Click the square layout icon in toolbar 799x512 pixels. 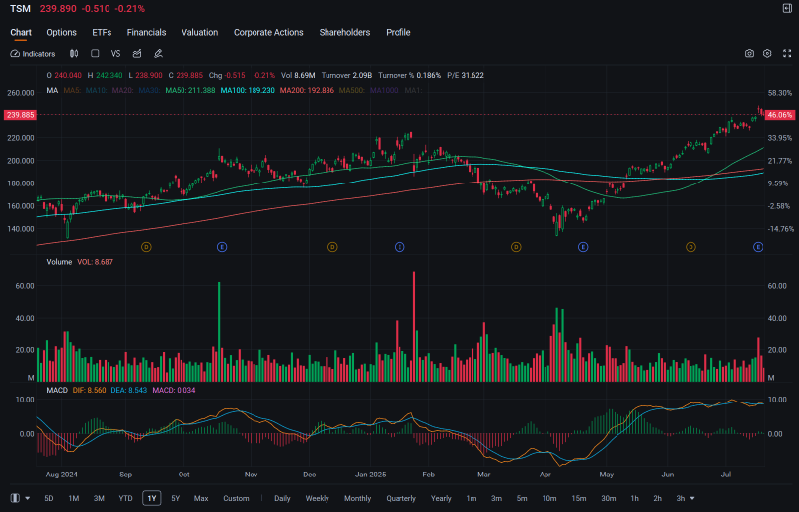point(95,54)
